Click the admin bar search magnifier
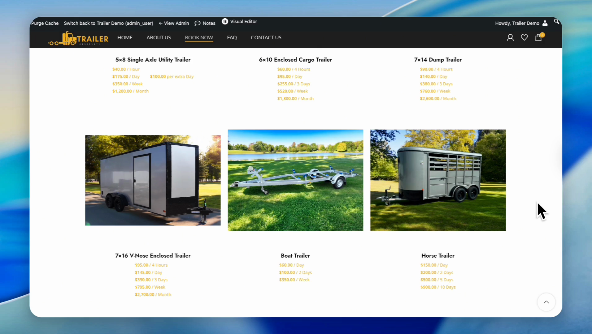Screen dimensions: 592x334 click(556, 21)
